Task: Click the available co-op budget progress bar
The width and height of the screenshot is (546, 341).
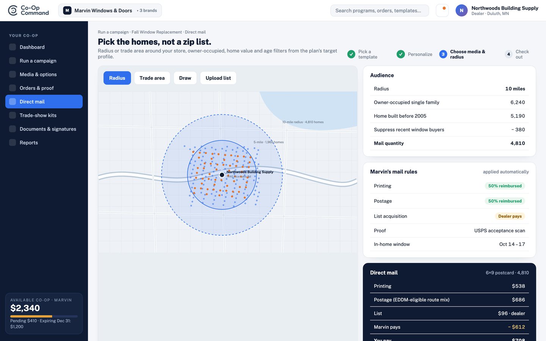Action: tap(44, 316)
